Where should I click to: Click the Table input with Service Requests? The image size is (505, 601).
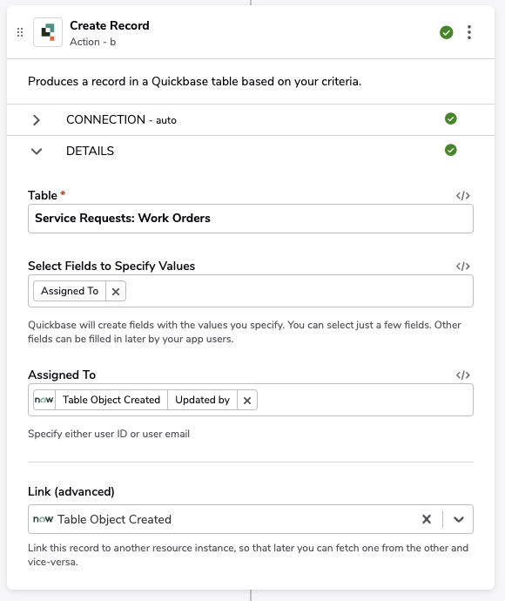point(251,219)
